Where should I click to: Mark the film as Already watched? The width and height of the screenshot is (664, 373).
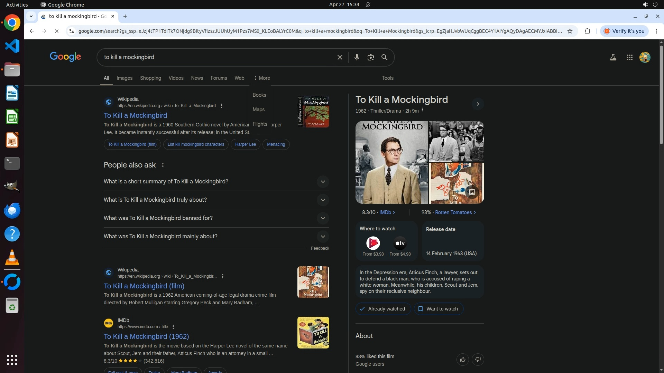pyautogui.click(x=383, y=309)
